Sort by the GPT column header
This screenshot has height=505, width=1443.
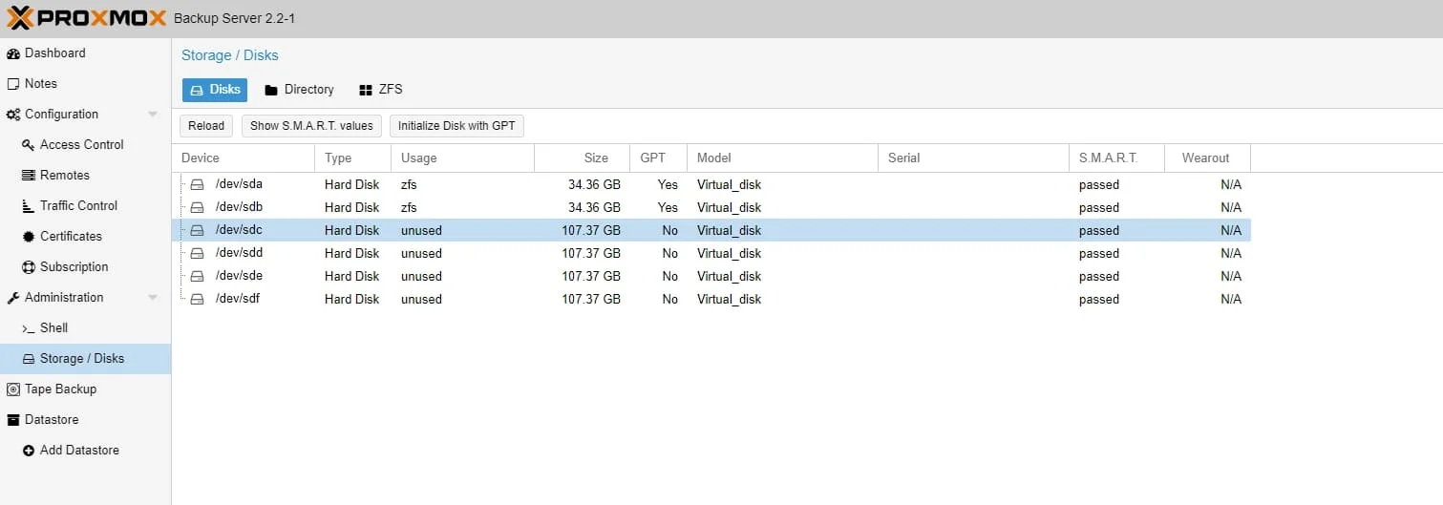tap(659, 158)
